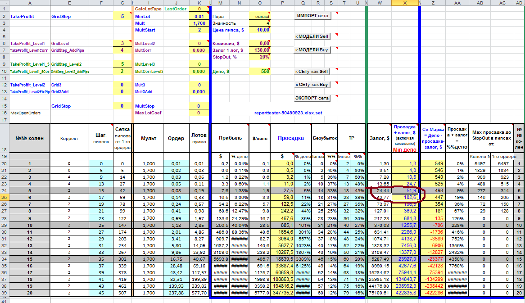This screenshot has height=303, width=525.
Task: Click row header 25
Action: (x=5, y=197)
